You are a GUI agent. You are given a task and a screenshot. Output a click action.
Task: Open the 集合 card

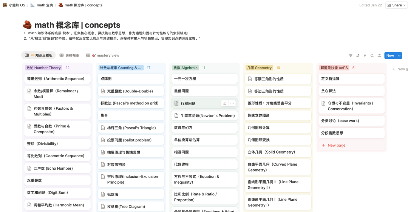coord(131,115)
